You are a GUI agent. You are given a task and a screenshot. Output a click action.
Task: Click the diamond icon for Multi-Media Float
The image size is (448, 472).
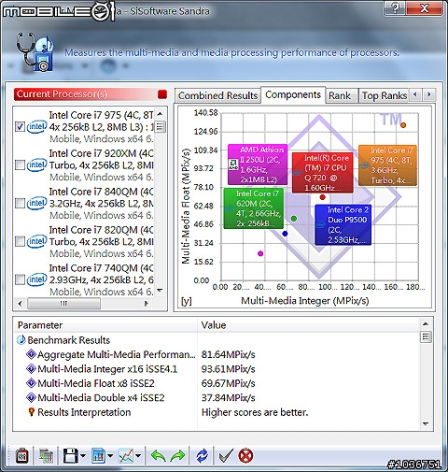pos(31,383)
